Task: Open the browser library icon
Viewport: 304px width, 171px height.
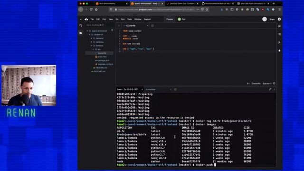Action: point(227,9)
